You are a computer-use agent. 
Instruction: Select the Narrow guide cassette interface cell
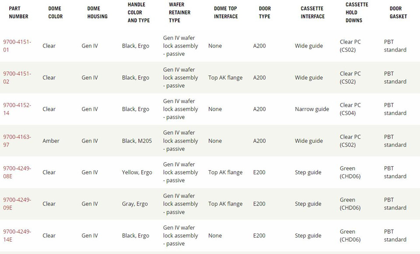click(312, 109)
